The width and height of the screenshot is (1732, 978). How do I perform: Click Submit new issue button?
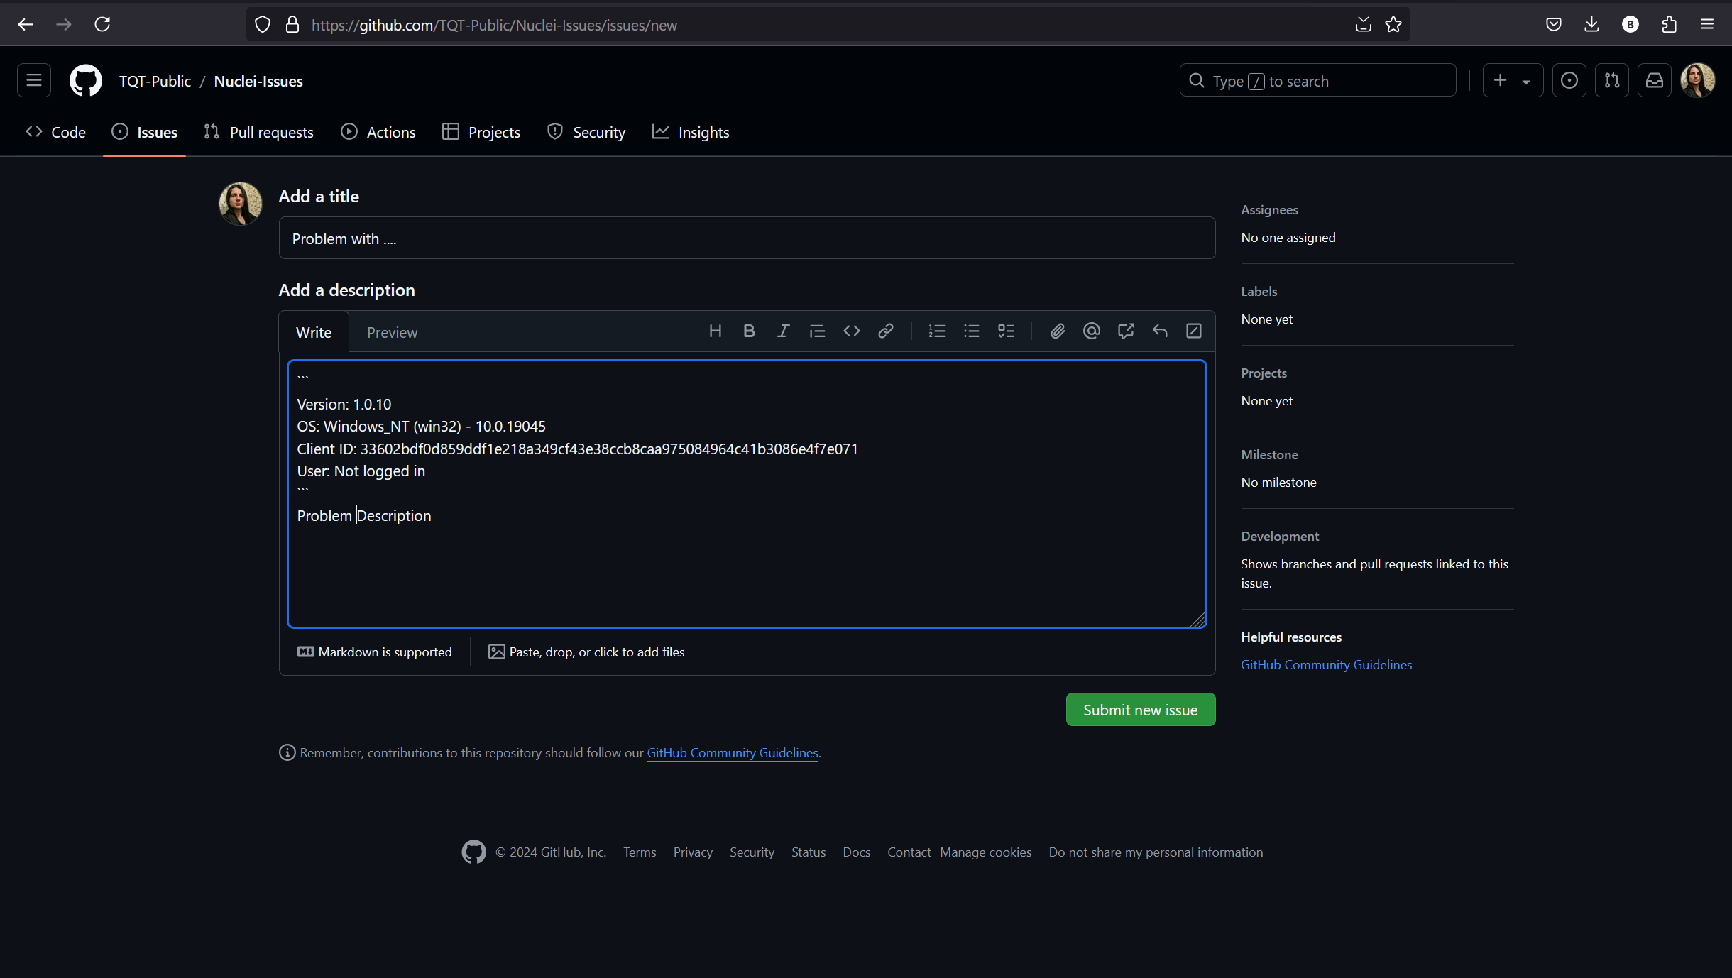coord(1141,710)
